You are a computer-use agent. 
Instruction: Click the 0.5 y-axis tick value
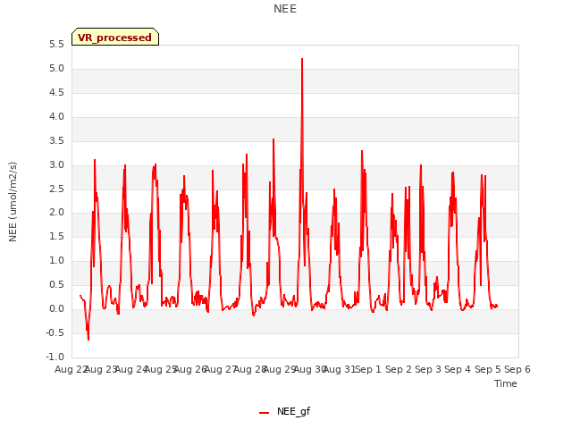click(56, 284)
